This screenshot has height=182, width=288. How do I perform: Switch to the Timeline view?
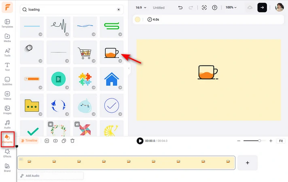[x=29, y=141]
